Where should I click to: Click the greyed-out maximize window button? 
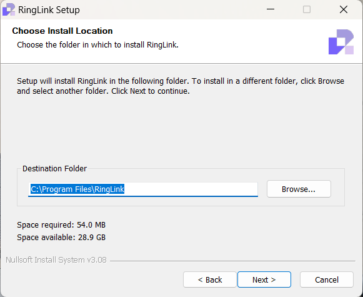tap(307, 9)
